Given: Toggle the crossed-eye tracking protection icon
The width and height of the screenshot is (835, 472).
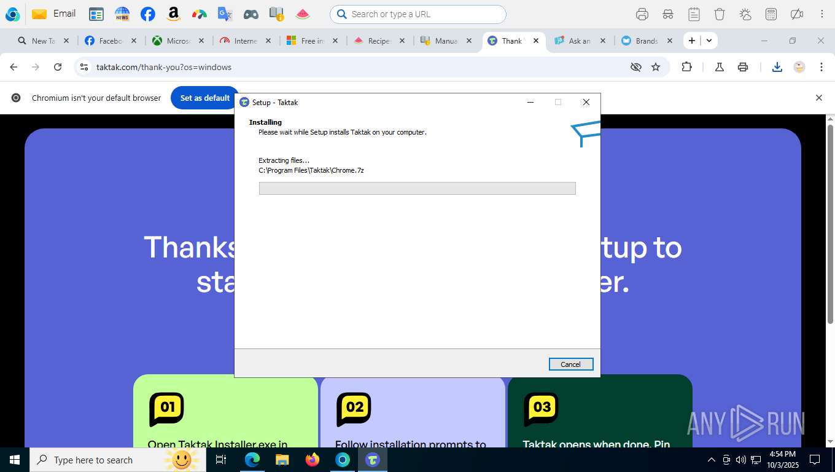Looking at the screenshot, I should [x=636, y=67].
